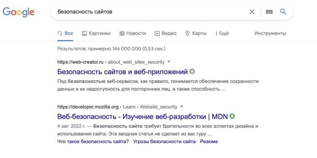Switch to the Новости tab
317x158 pixels.
[133, 33]
